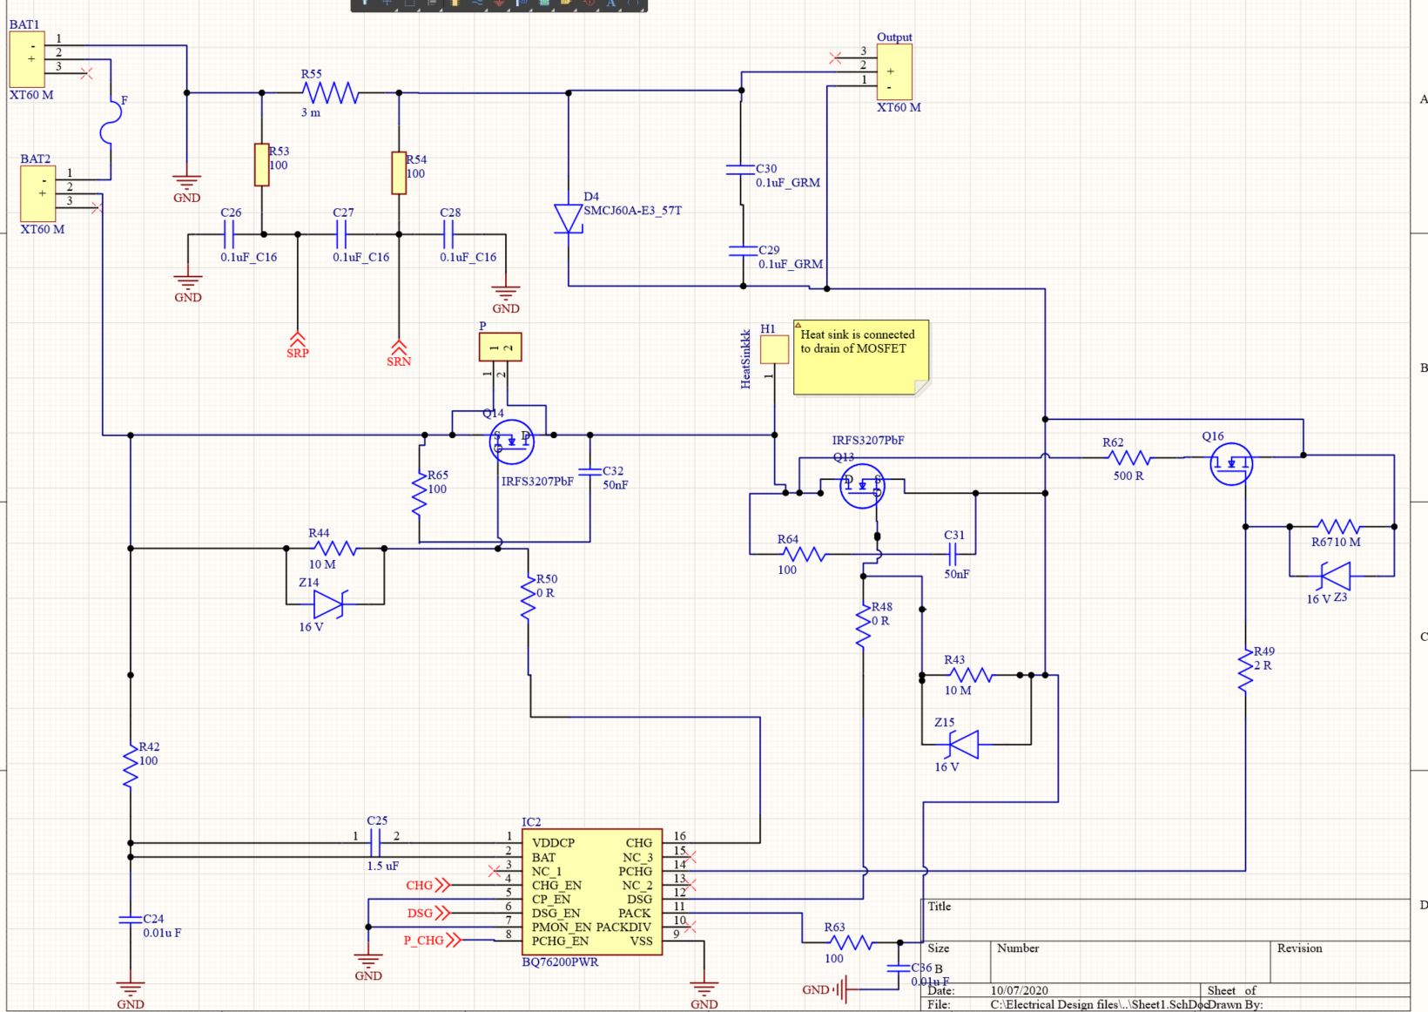The height and width of the screenshot is (1012, 1428).
Task: Select the Q16 MOSFET symbol
Action: pos(1231,464)
